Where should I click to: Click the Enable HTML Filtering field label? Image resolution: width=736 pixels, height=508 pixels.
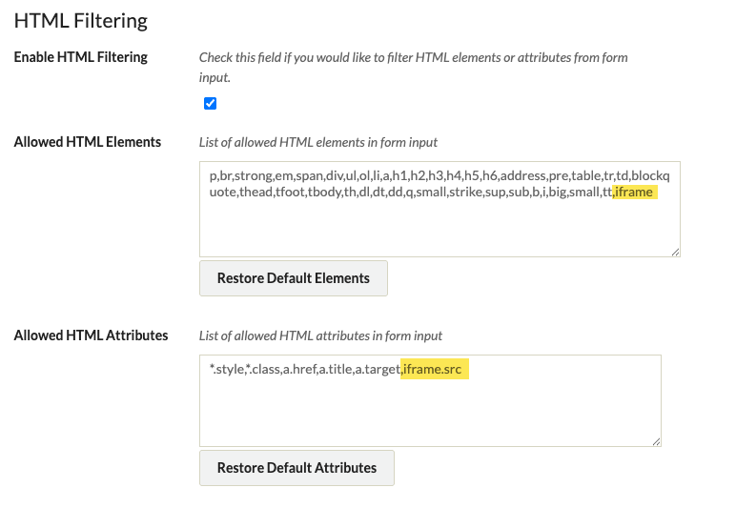[x=81, y=57]
